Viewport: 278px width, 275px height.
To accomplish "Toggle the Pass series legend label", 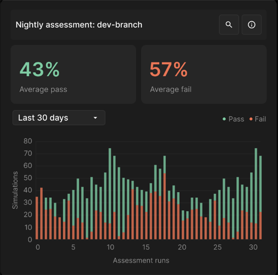I will click(x=236, y=119).
